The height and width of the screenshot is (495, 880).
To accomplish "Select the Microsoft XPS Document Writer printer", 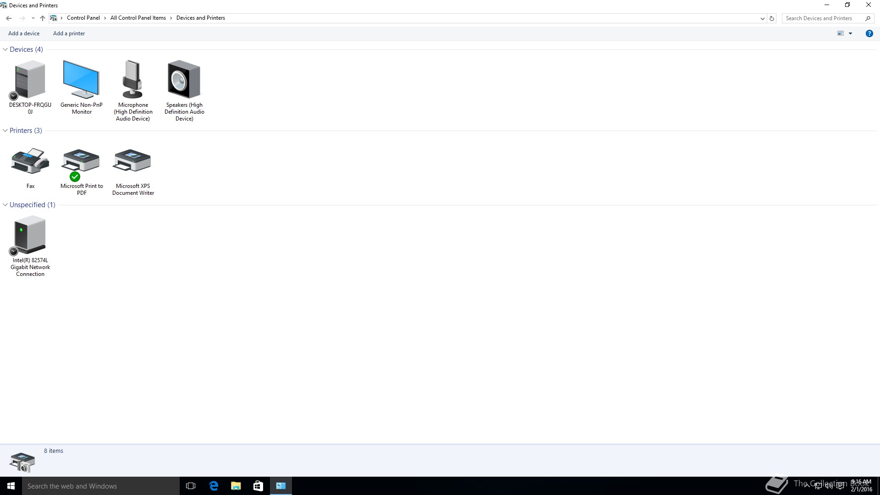I will [132, 161].
